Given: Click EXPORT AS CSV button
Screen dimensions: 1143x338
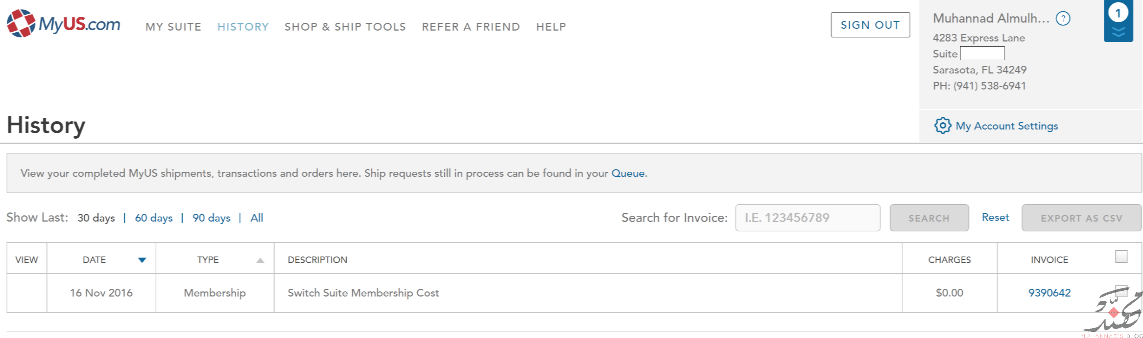Looking at the screenshot, I should click(1081, 218).
